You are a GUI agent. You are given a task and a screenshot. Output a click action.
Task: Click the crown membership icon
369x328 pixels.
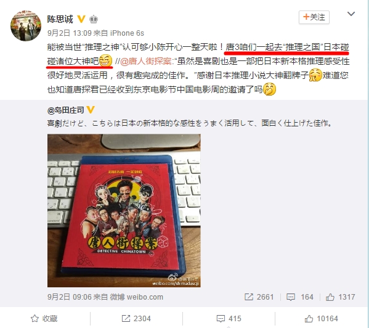click(x=94, y=19)
